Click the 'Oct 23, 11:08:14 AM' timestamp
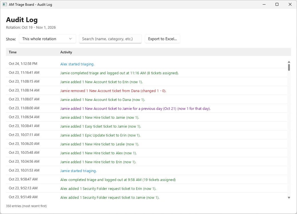 24,90
